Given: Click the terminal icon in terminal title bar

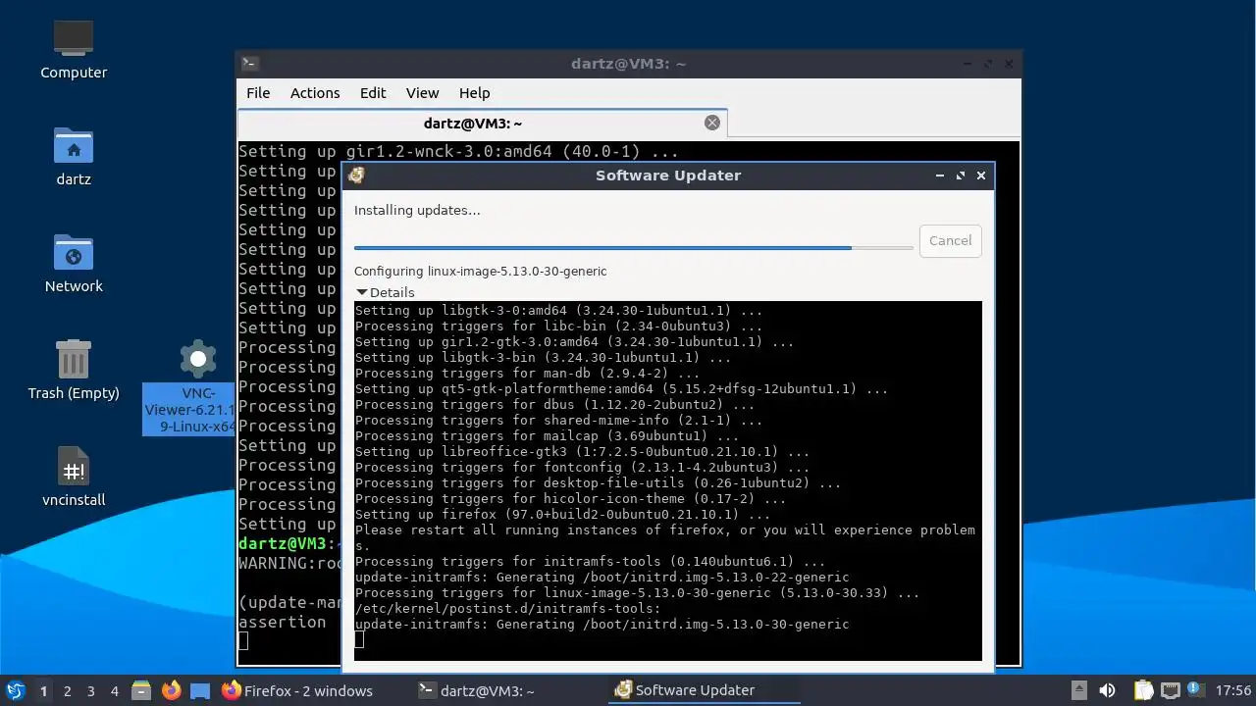Looking at the screenshot, I should (249, 64).
